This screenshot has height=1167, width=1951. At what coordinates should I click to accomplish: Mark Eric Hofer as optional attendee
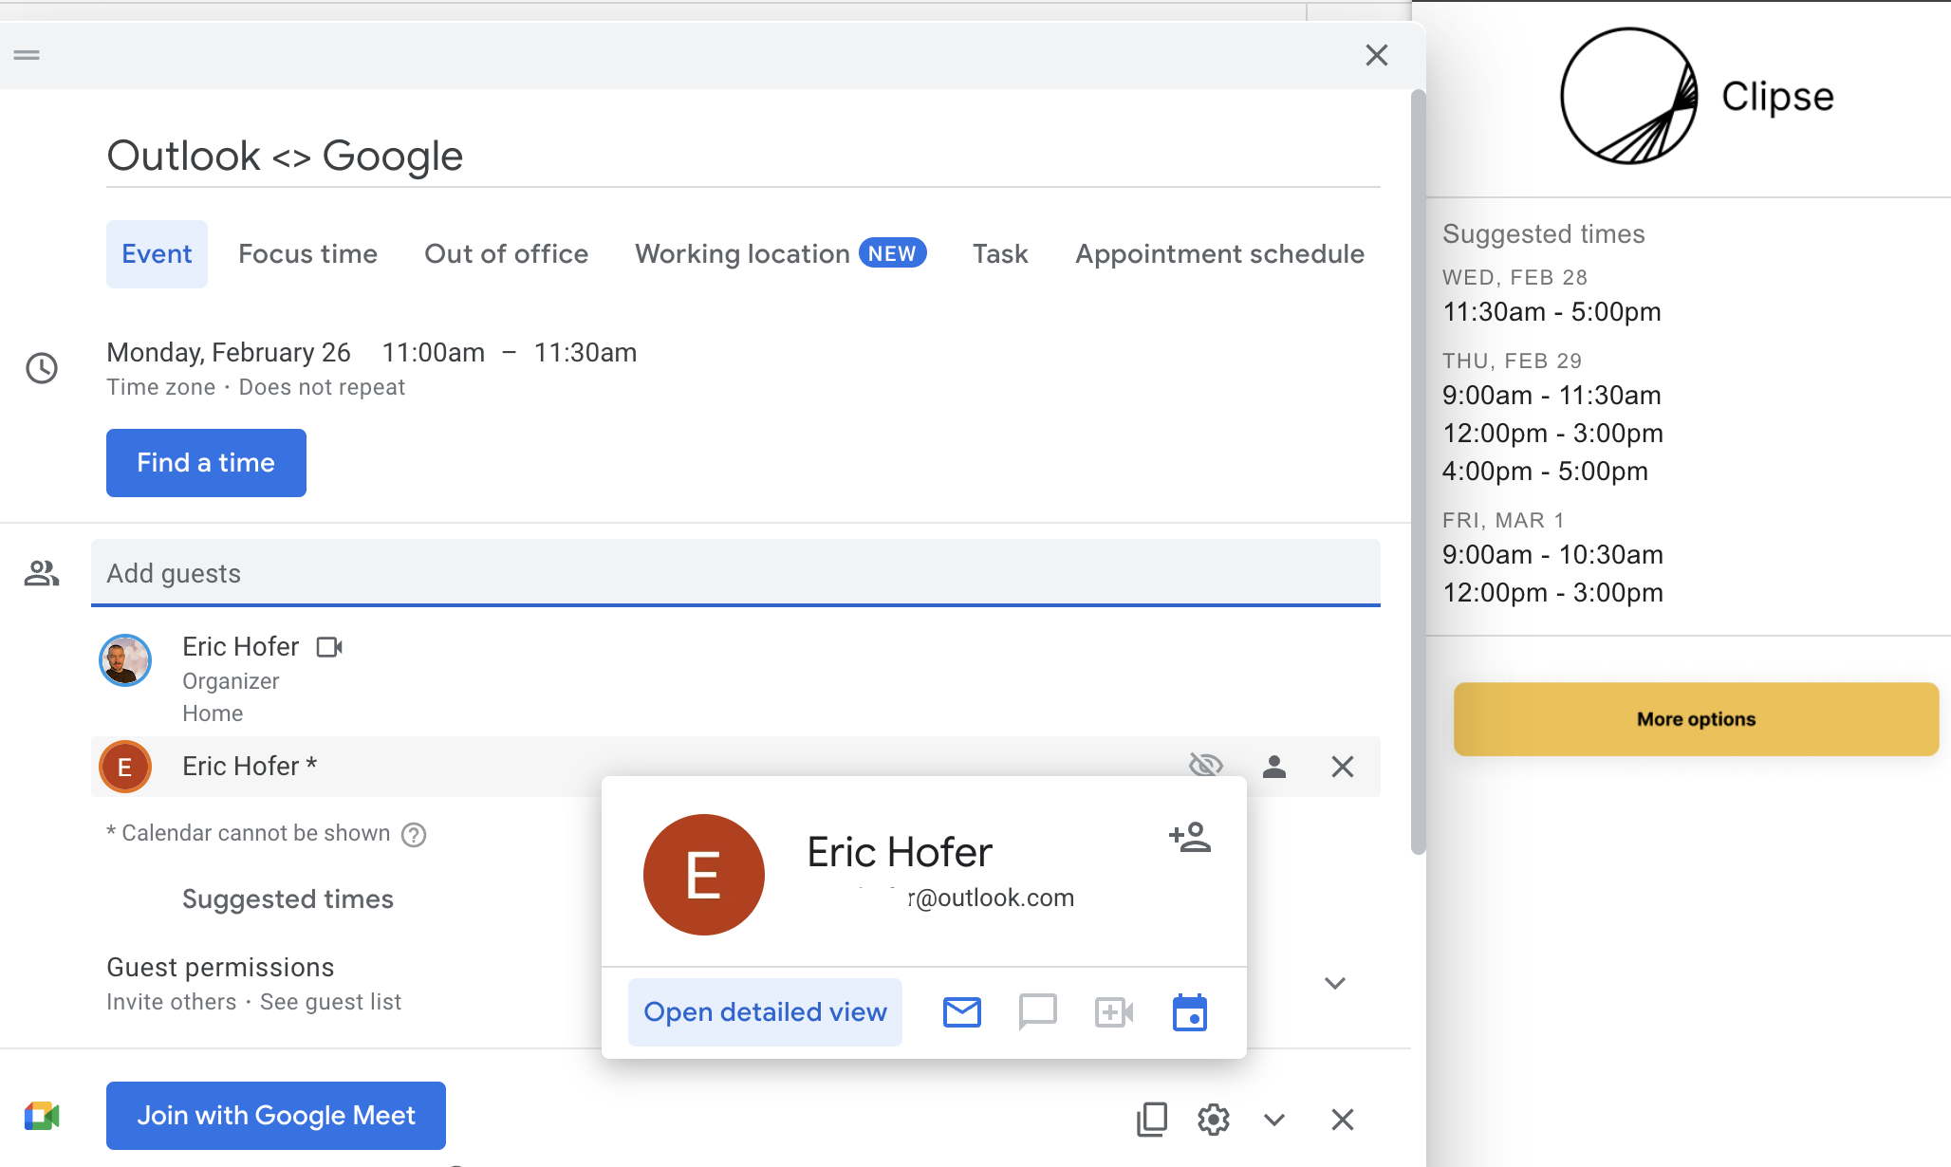coord(1275,766)
